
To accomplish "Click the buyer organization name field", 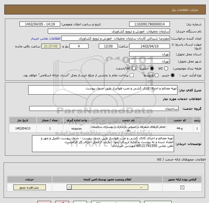I will click(109, 31).
